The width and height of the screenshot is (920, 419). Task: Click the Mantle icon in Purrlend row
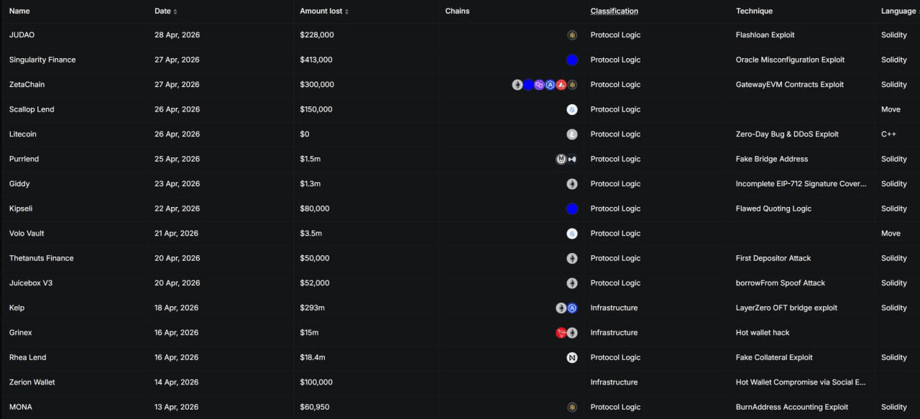[x=561, y=159]
